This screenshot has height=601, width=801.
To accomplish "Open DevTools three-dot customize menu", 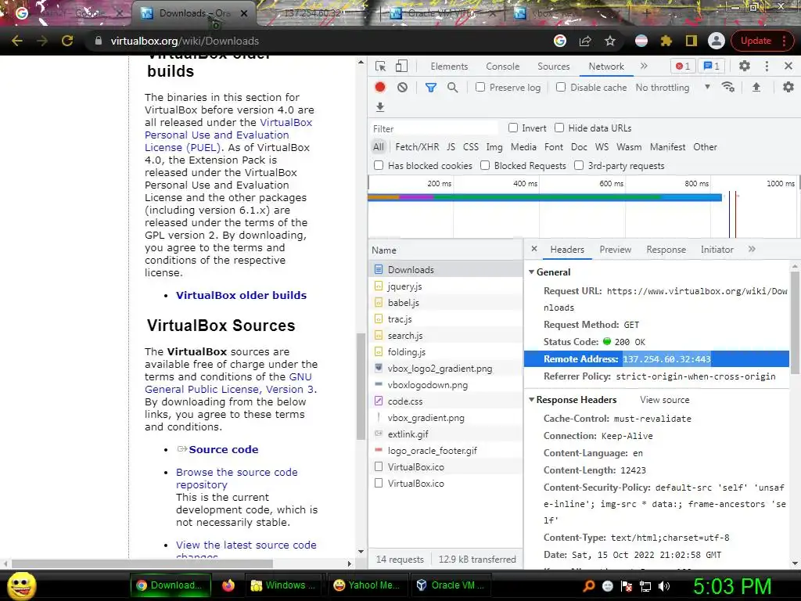I will [x=767, y=66].
